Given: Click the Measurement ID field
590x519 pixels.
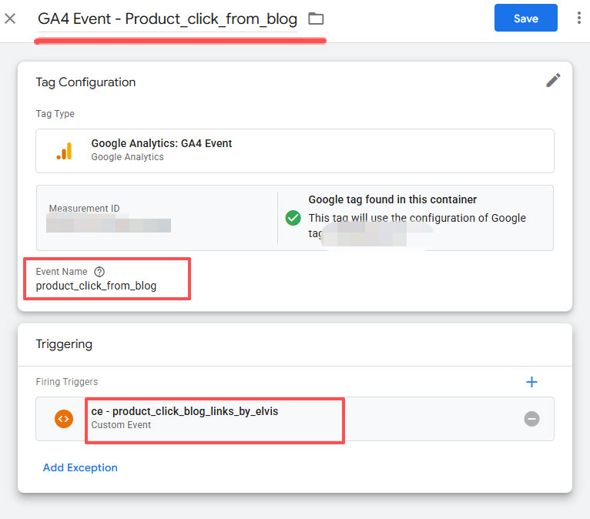Looking at the screenshot, I should pyautogui.click(x=108, y=225).
